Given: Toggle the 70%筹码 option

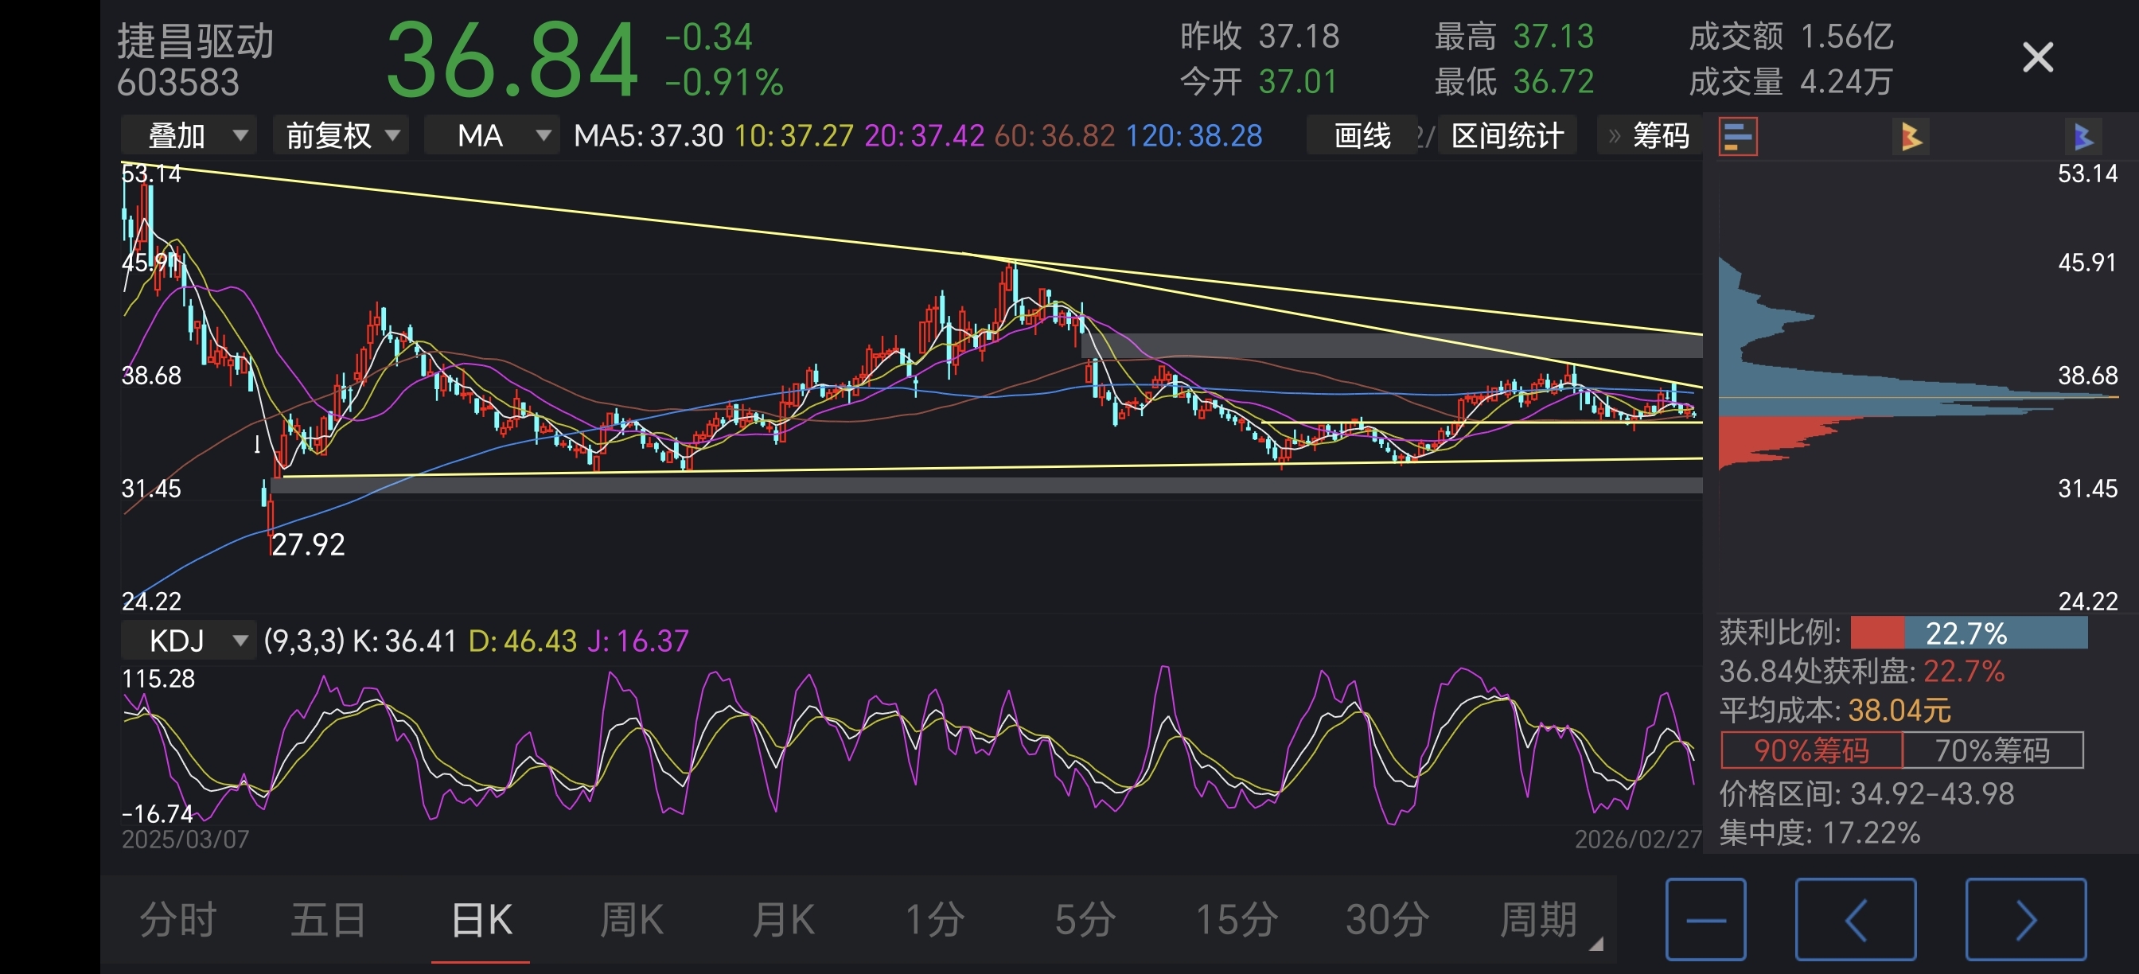Looking at the screenshot, I should 1992,750.
